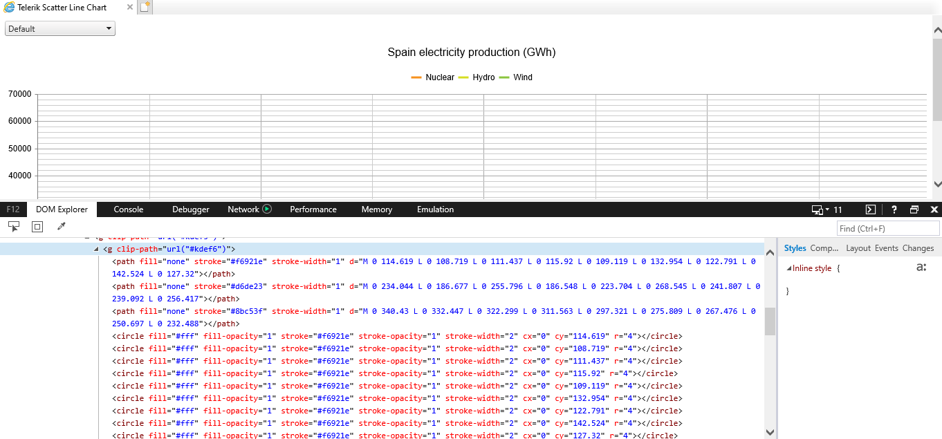Pick the color picker eyedropper tool

tap(61, 226)
